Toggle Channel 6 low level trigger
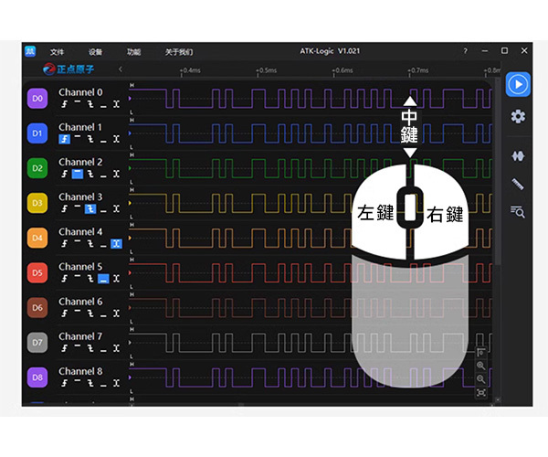 pyautogui.click(x=103, y=314)
